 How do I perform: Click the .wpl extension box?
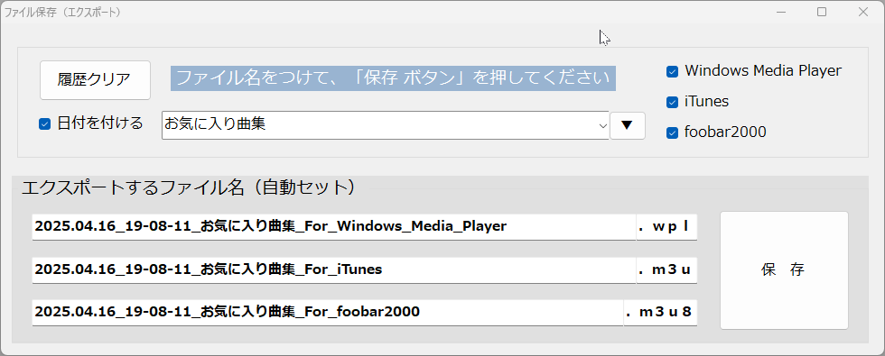pyautogui.click(x=666, y=226)
